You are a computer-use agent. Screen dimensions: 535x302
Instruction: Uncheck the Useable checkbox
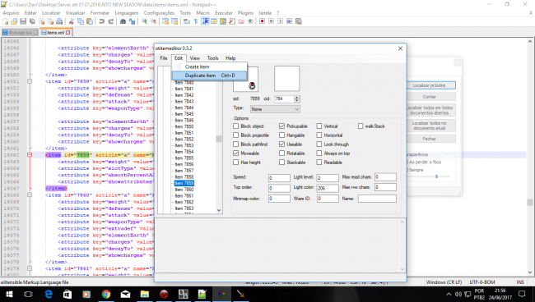pyautogui.click(x=281, y=144)
